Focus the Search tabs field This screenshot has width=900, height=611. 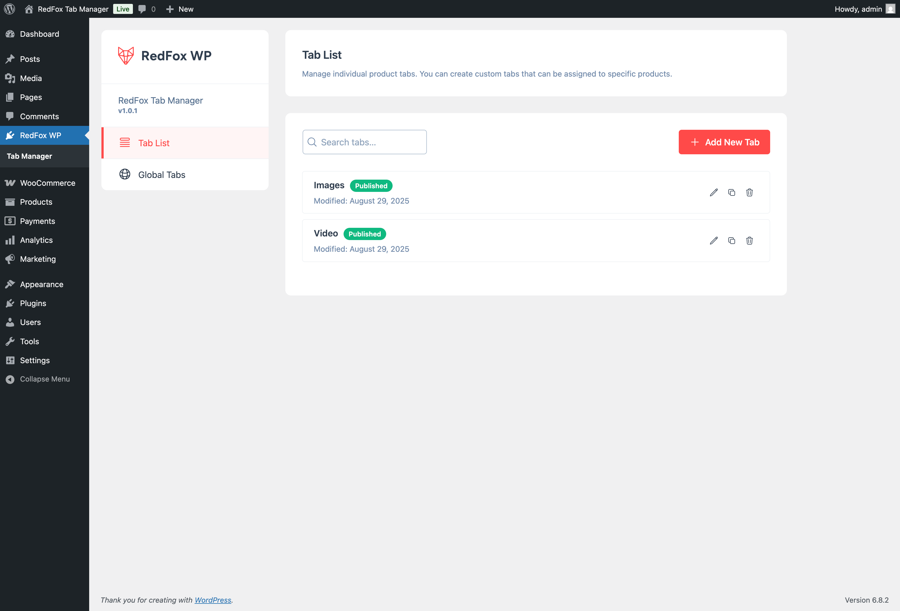coord(364,142)
